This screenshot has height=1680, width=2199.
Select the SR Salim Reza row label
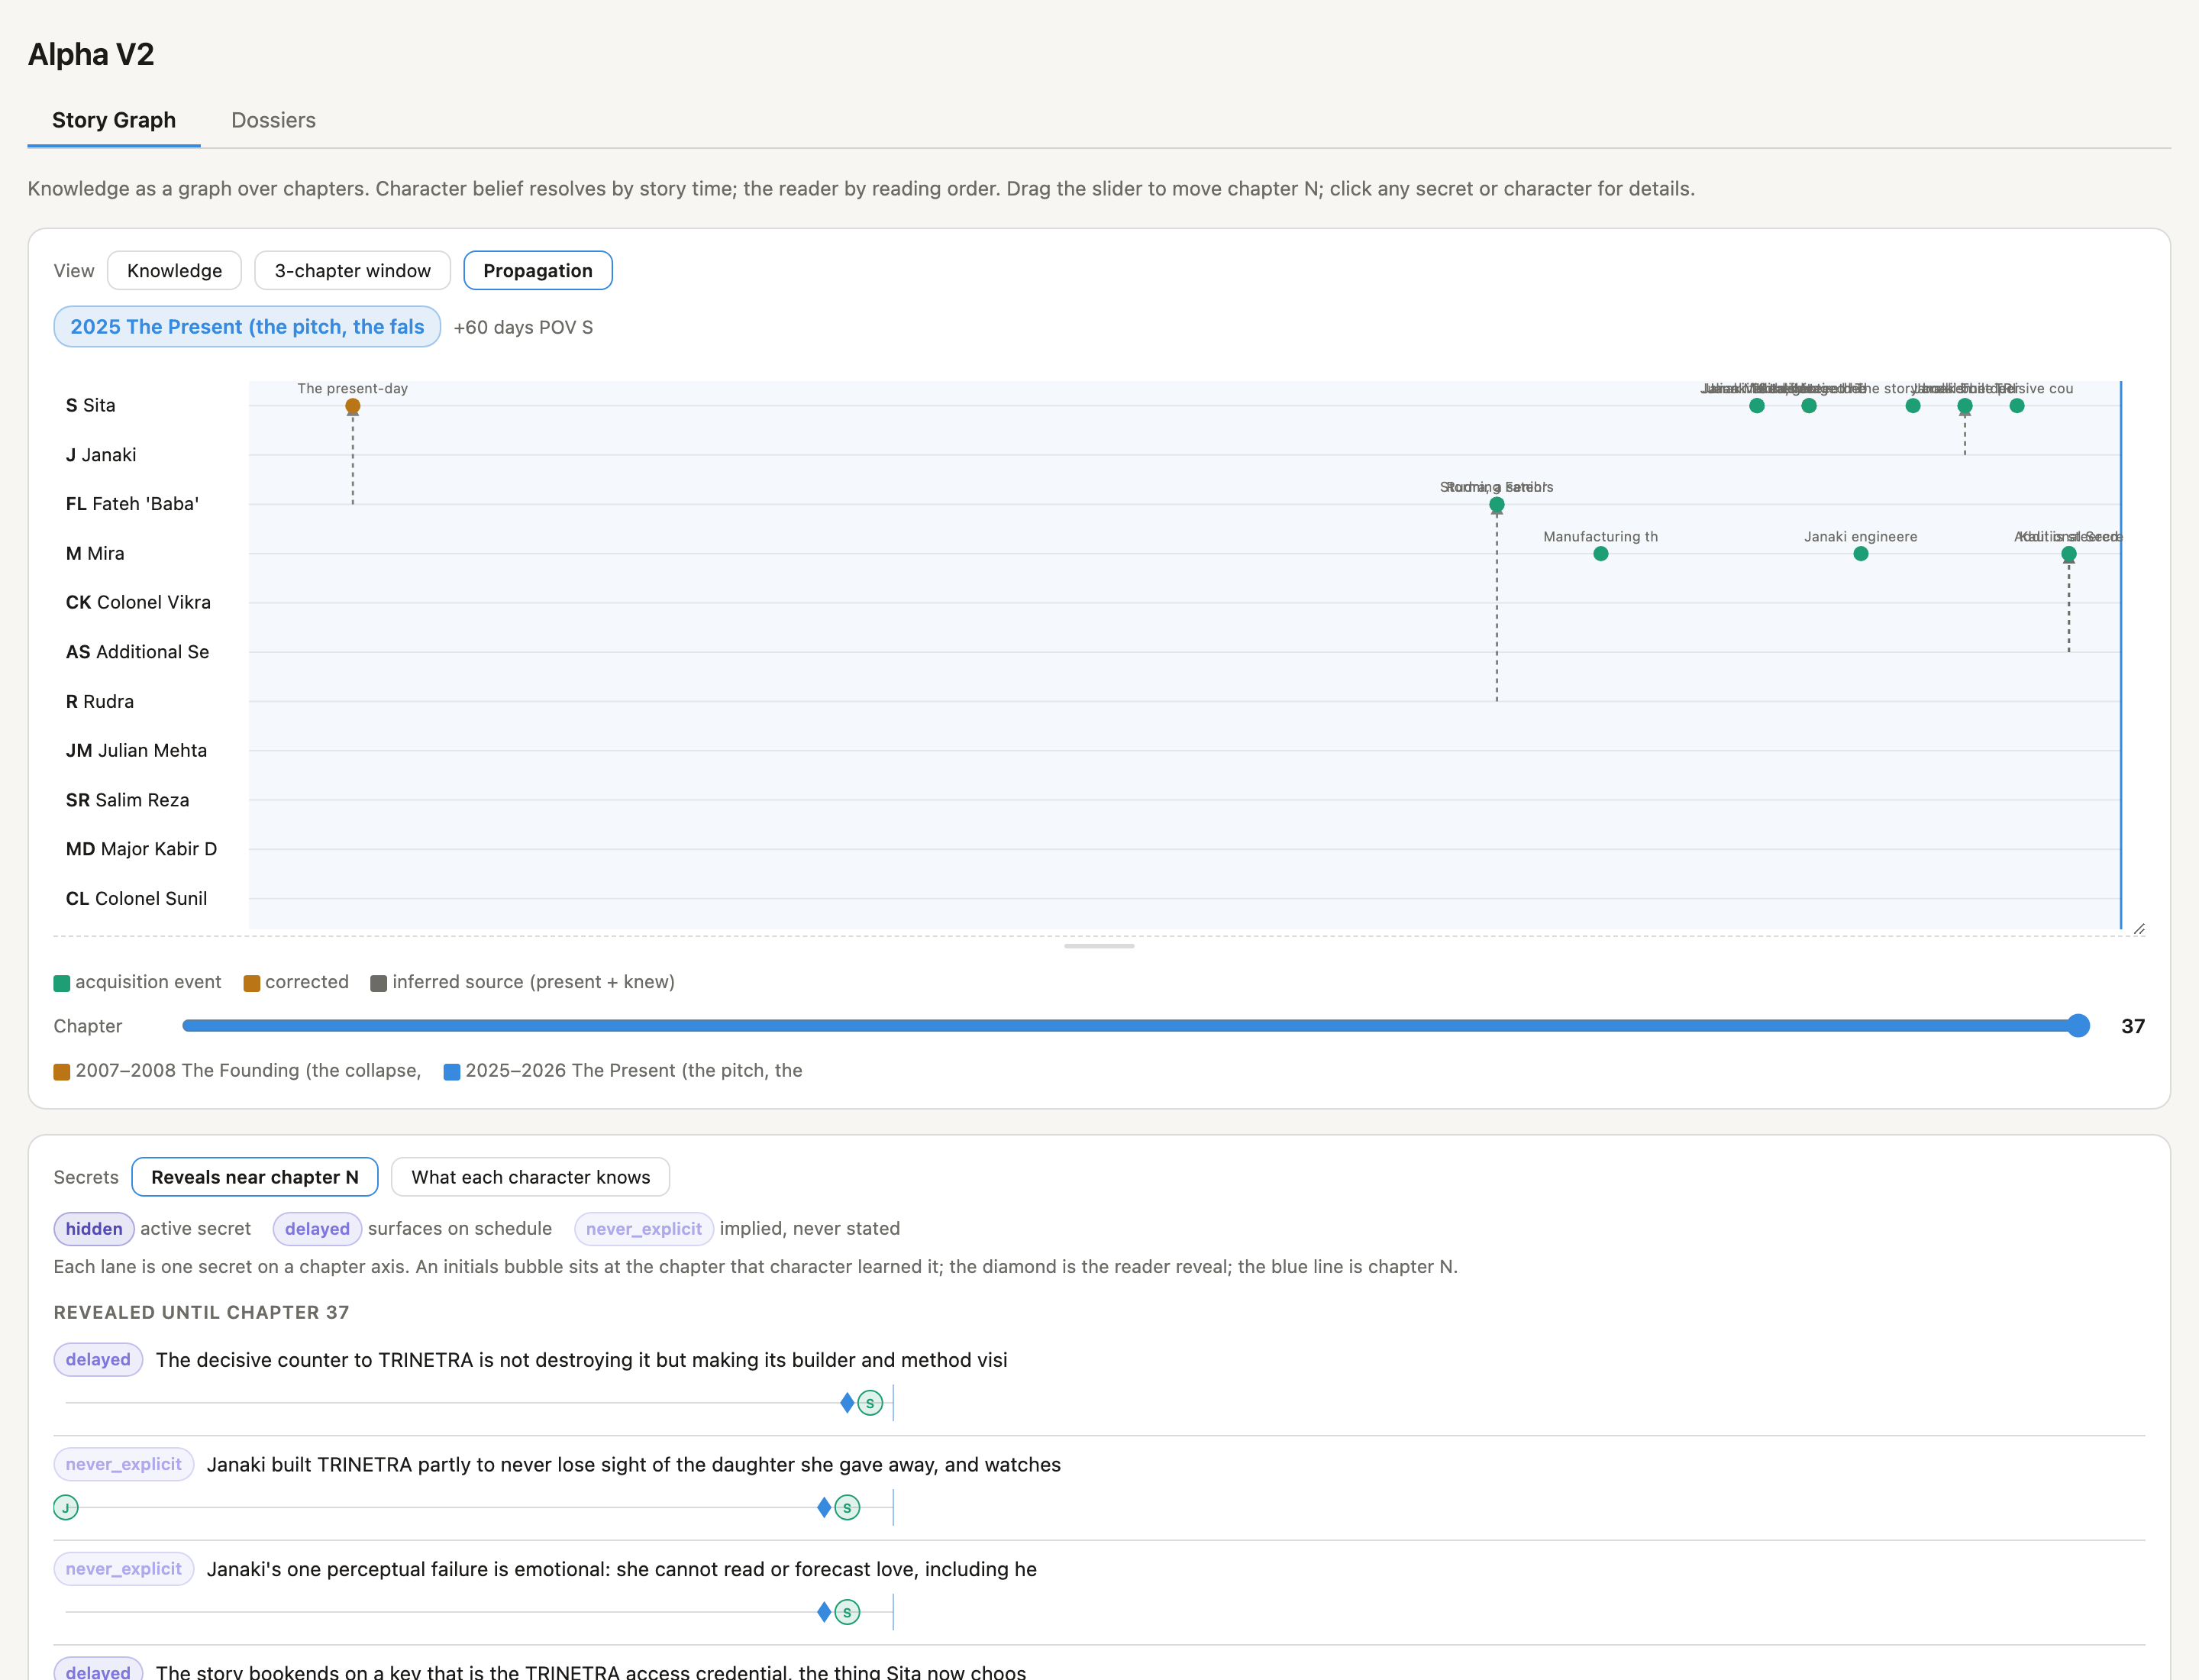tap(127, 800)
